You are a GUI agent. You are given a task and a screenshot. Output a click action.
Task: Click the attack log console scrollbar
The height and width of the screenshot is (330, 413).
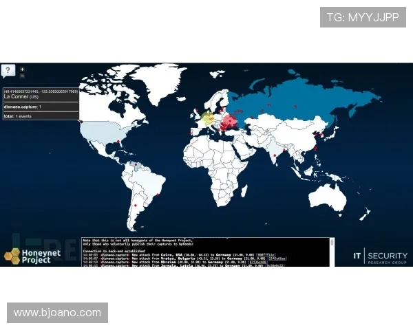click(332, 251)
